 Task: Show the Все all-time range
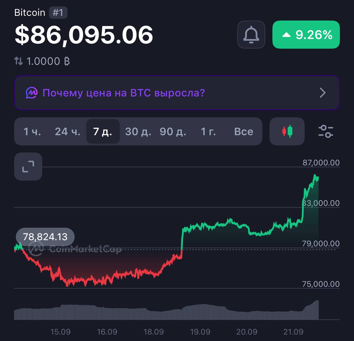coord(244,132)
